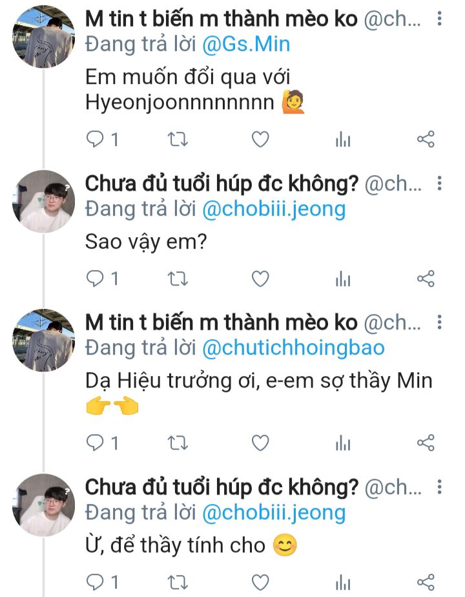Like the "sợ thầy Min" tweet
Viewport: 465px width, 597px height.
(260, 443)
